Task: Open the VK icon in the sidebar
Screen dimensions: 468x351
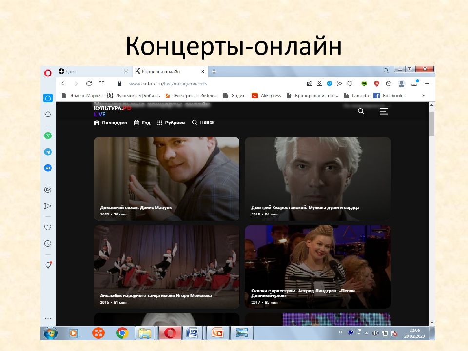Action: 48,167
